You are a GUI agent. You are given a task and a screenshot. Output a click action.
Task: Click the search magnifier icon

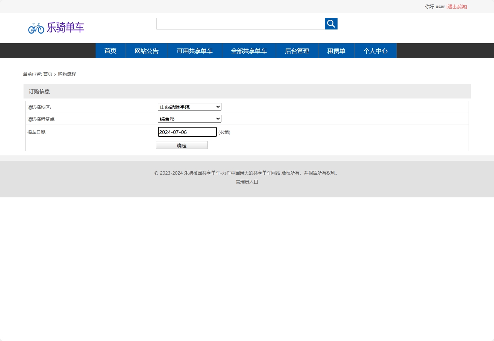point(331,24)
